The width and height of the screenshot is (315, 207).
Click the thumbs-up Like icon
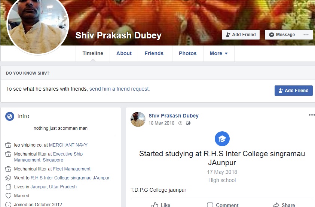coord(155,205)
